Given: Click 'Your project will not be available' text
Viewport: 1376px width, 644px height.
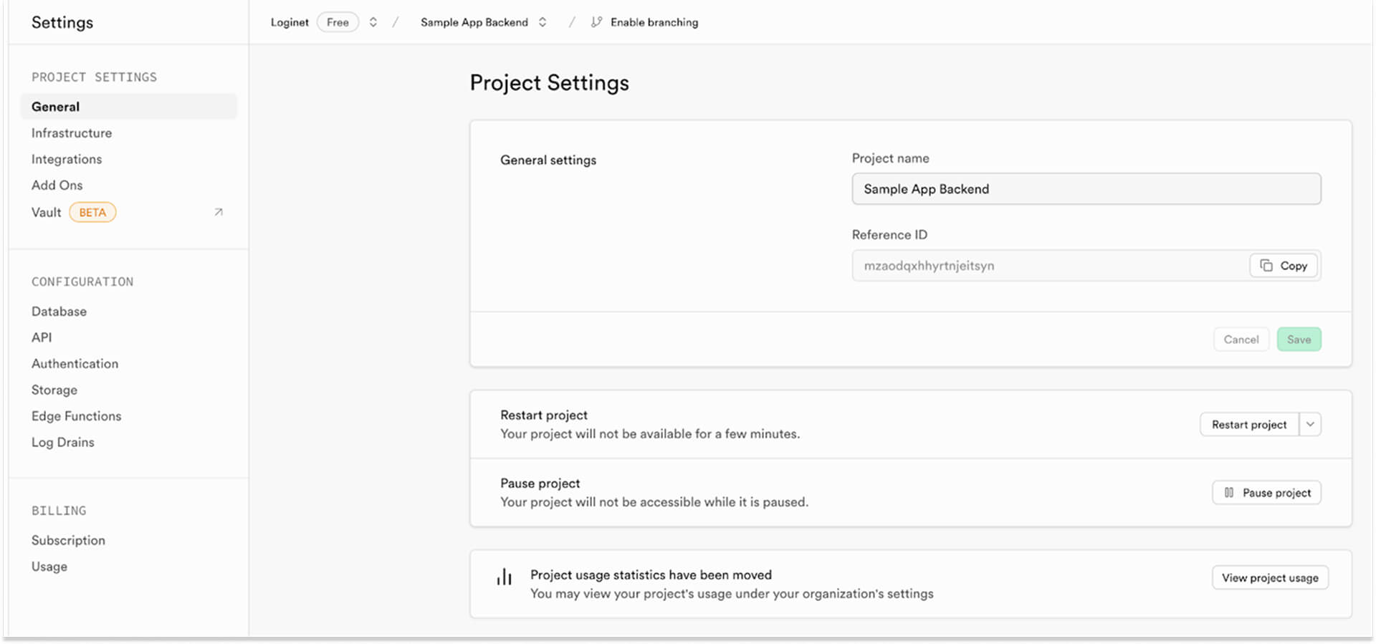Looking at the screenshot, I should (x=650, y=434).
